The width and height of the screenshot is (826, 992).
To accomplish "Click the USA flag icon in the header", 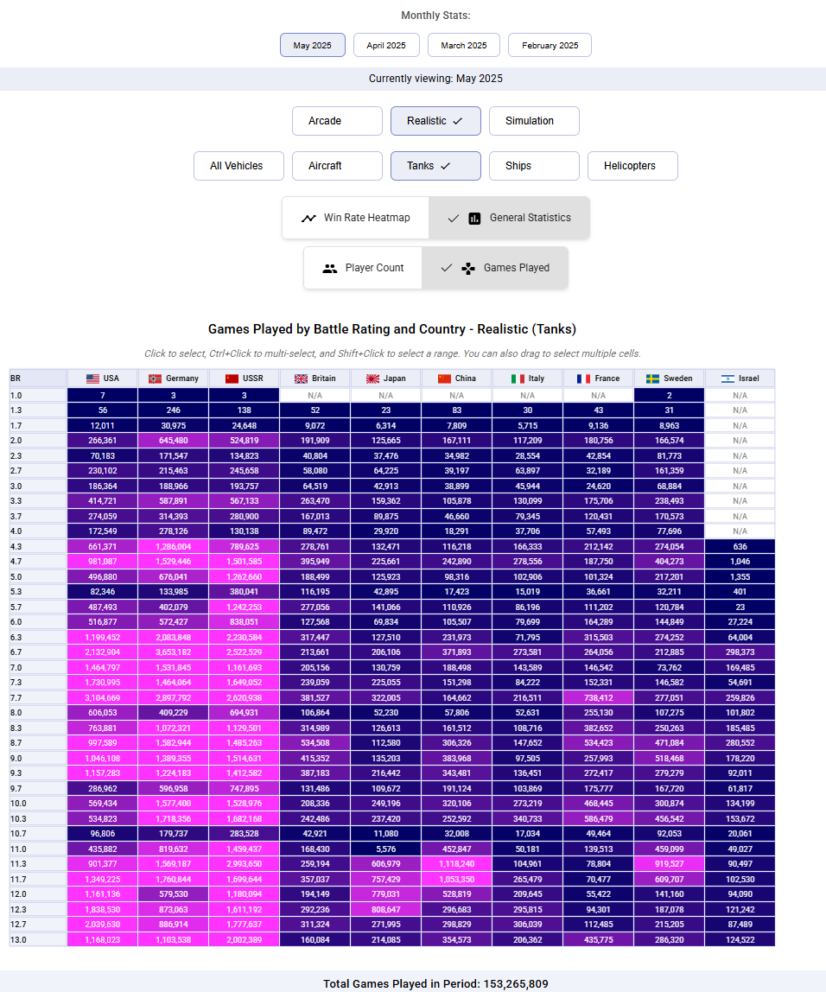I will (93, 378).
